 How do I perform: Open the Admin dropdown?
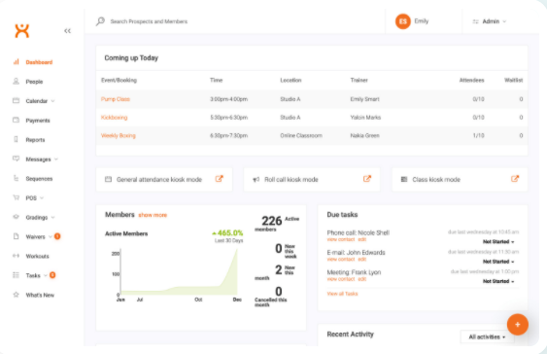point(490,21)
